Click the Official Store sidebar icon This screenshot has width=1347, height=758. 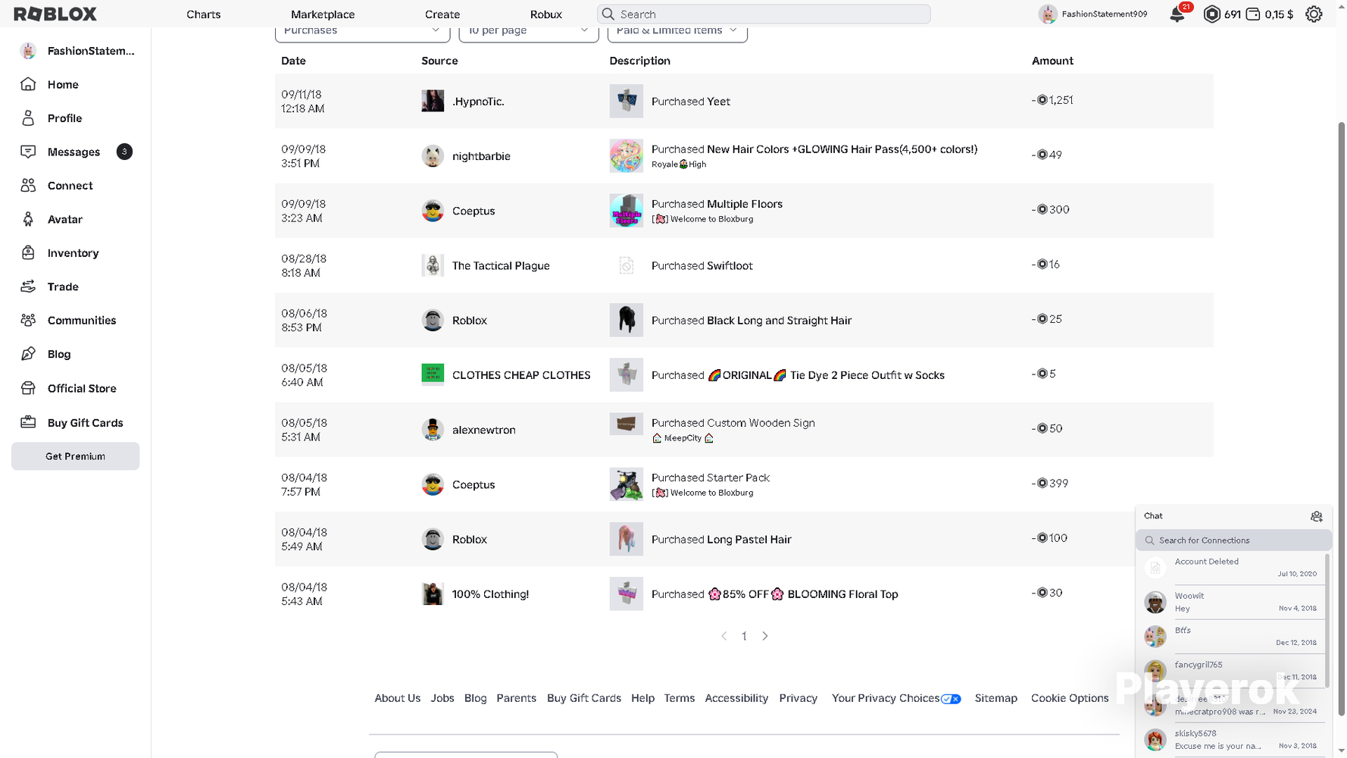28,388
